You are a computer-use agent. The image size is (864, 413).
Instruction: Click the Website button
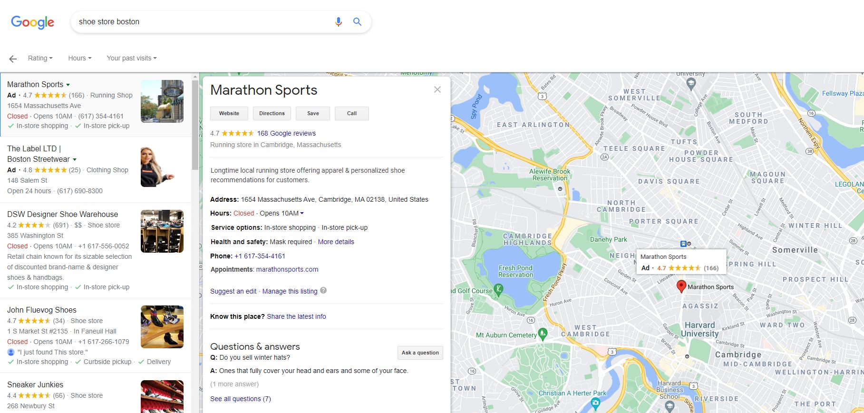(229, 113)
